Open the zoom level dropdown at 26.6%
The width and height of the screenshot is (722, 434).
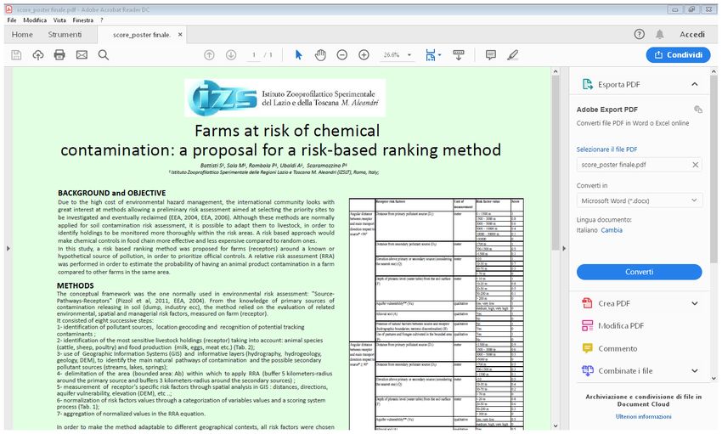(x=397, y=55)
